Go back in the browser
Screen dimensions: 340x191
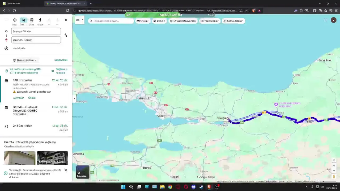tap(4, 11)
